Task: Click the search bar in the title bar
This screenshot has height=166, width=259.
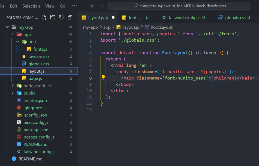Action: [179, 6]
